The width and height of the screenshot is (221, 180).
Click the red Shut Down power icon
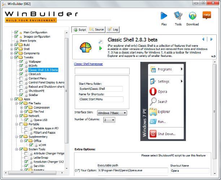(153, 134)
